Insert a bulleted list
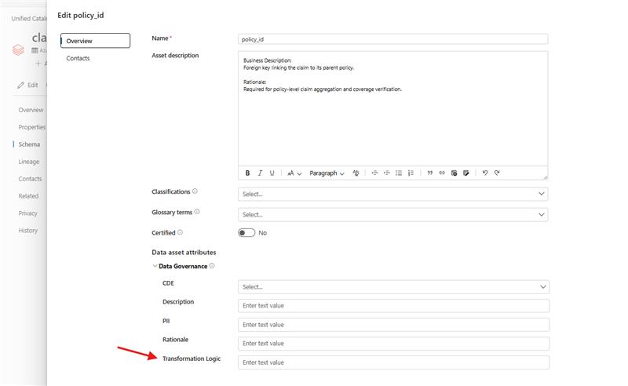Image resolution: width=628 pixels, height=386 pixels. (x=399, y=173)
